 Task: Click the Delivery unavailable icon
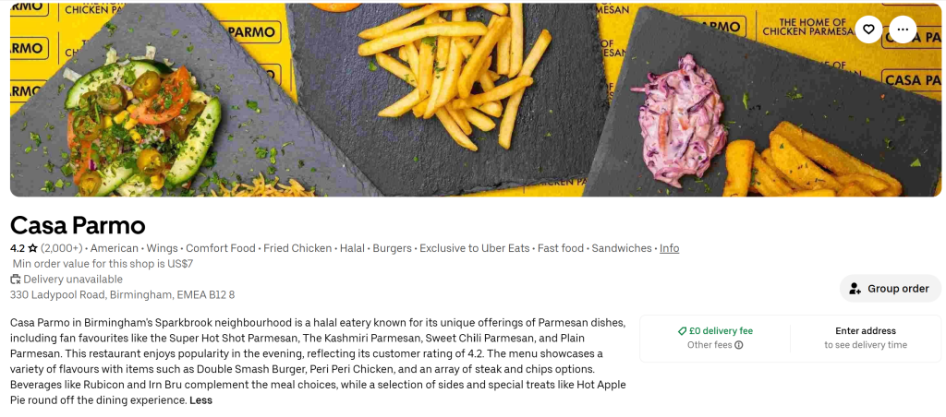pyautogui.click(x=16, y=280)
